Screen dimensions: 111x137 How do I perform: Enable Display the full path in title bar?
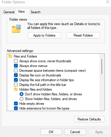(16, 85)
